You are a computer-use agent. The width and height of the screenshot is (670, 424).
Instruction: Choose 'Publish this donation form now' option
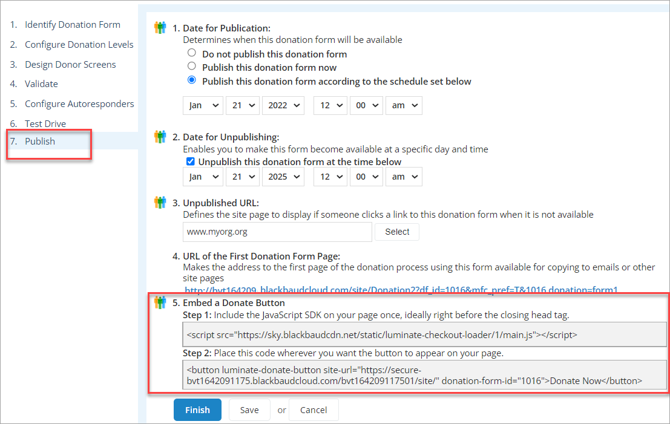[x=192, y=66]
